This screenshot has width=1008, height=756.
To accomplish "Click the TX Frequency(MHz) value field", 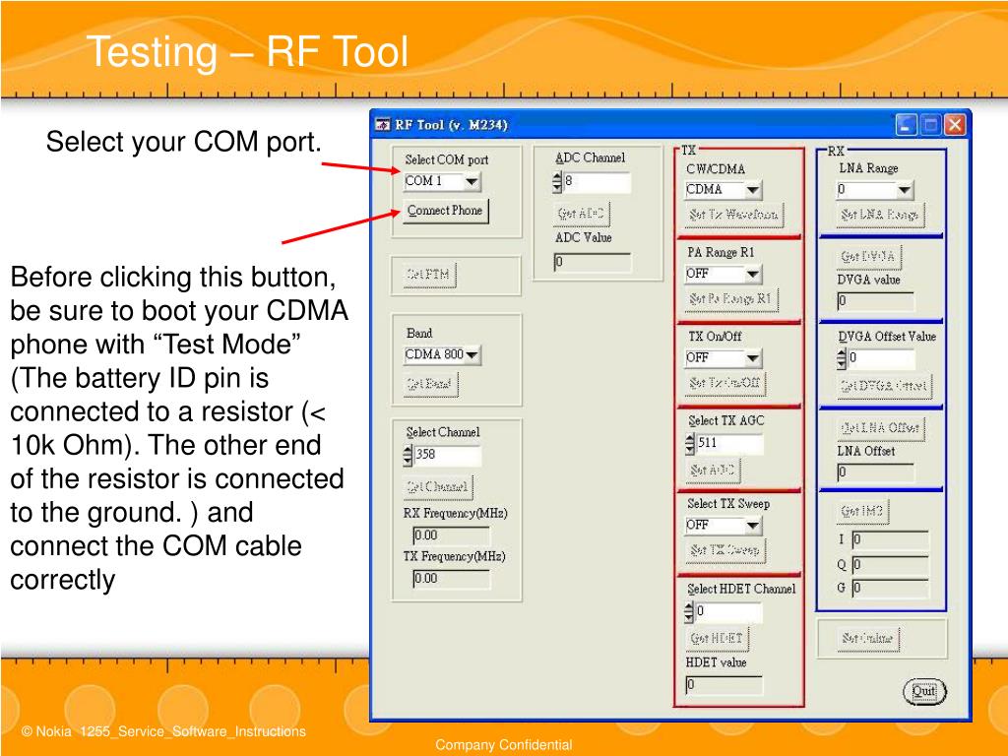I will [x=451, y=579].
